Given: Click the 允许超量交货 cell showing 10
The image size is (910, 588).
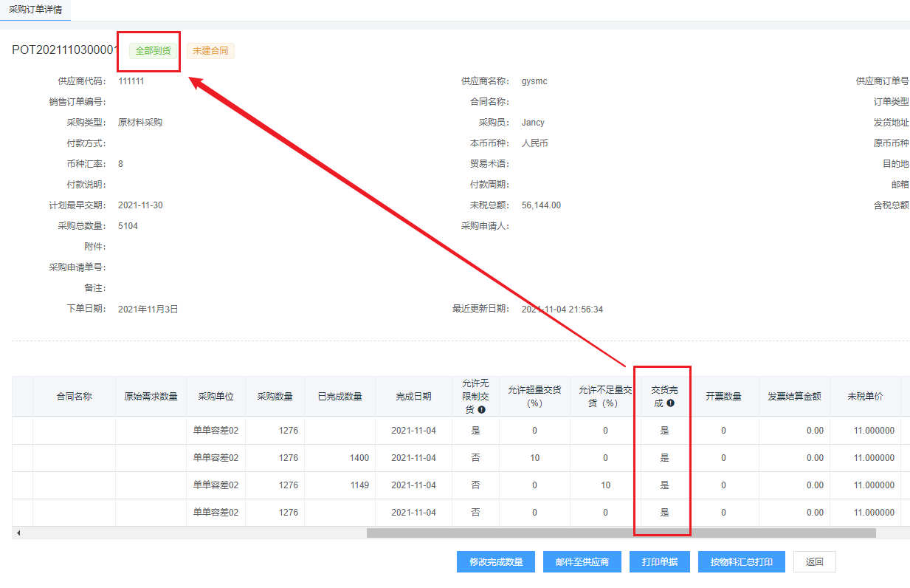Looking at the screenshot, I should [x=534, y=458].
